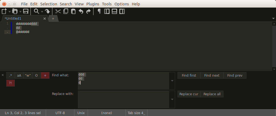The width and height of the screenshot is (276, 116).
Task: Click the find-next down arrow icon
Action: 47,11
